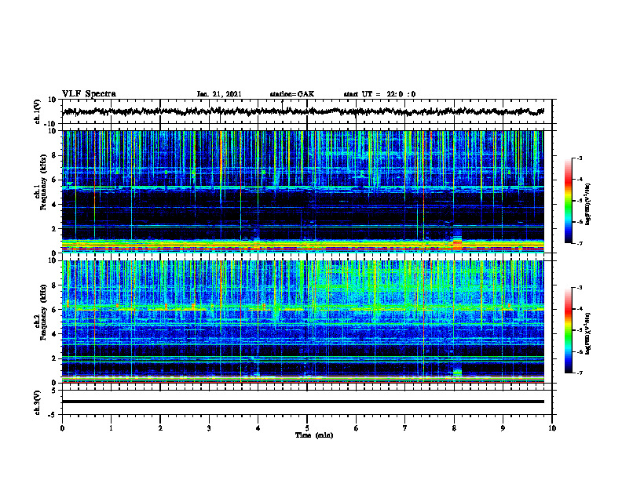The height and width of the screenshot is (480, 622).
Task: Click the low-frequency burst near minute 8 in ch.1 spectrogram
Action: [x=457, y=239]
